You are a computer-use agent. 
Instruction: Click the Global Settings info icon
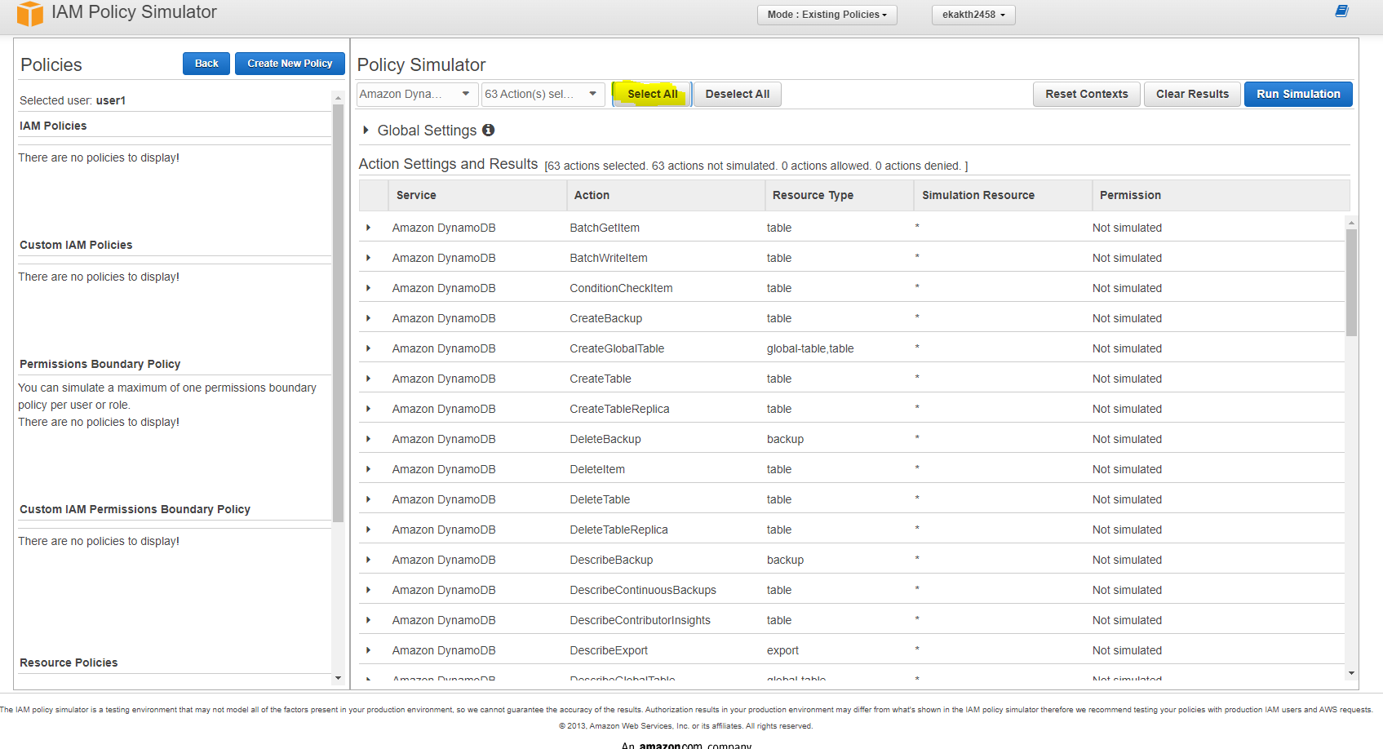coord(488,130)
